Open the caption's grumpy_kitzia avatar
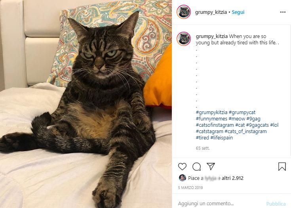Image resolution: width=291 pixels, height=208 pixels. [x=184, y=39]
